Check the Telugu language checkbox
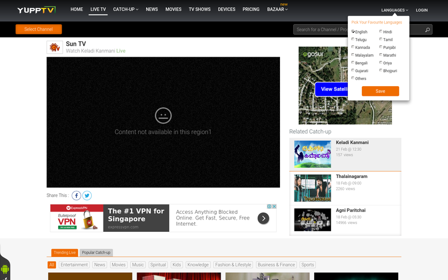 353,39
